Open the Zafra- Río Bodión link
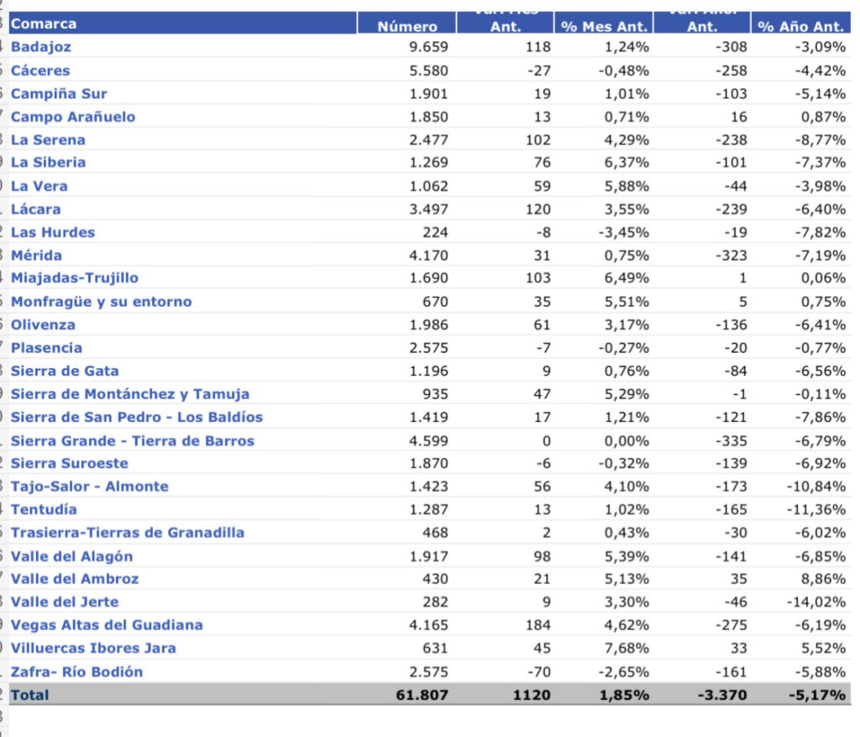The height and width of the screenshot is (737, 860). point(76,672)
